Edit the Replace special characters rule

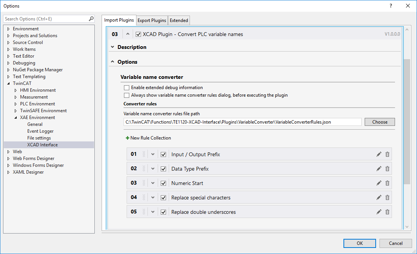point(379,198)
